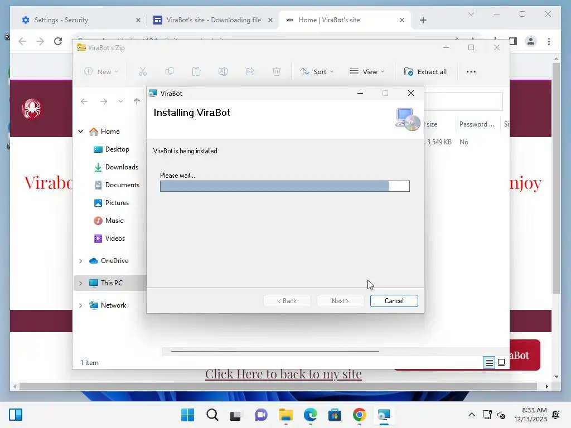The image size is (571, 428).
Task: Click Cut icon in ViraBot's Zip toolbar
Action: (x=142, y=72)
